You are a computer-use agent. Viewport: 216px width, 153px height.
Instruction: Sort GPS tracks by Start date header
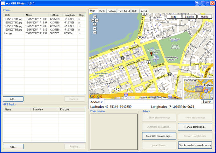click(x=44, y=110)
